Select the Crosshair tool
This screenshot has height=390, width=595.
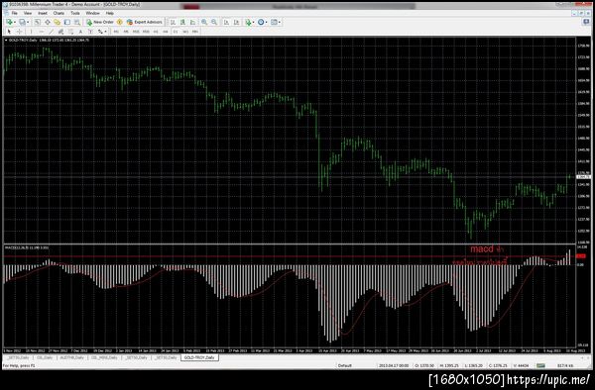(x=20, y=32)
